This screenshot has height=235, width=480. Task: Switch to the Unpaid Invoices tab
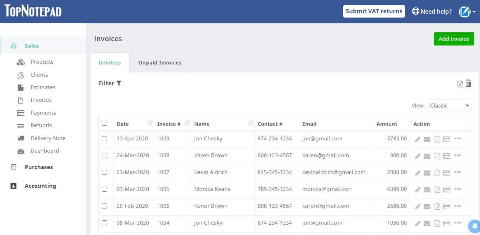[160, 63]
